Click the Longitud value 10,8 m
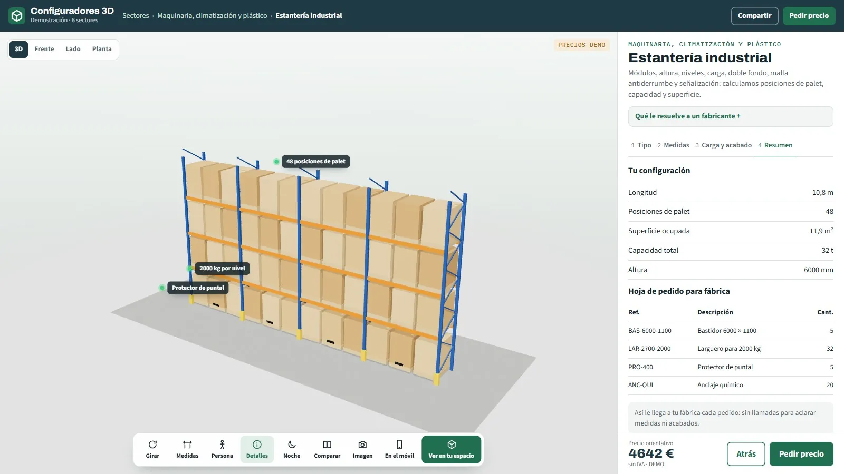This screenshot has height=474, width=844. tap(822, 193)
